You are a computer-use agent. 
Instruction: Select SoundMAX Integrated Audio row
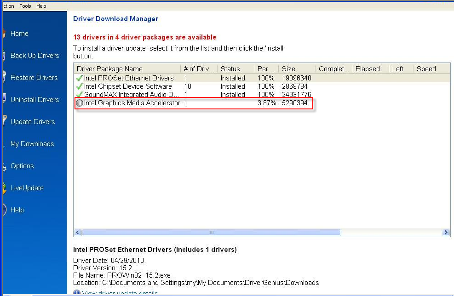coord(262,95)
